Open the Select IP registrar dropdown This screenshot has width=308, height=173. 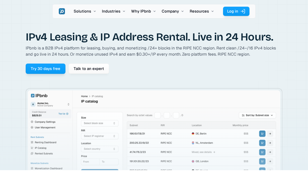(x=100, y=136)
